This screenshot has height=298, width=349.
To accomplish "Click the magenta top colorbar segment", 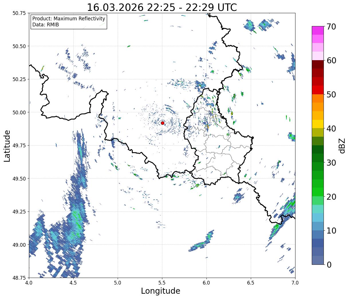I will tap(318, 30).
